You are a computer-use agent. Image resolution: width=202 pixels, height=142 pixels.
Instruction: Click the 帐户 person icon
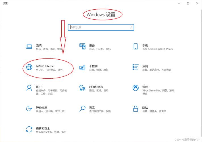[29, 88]
